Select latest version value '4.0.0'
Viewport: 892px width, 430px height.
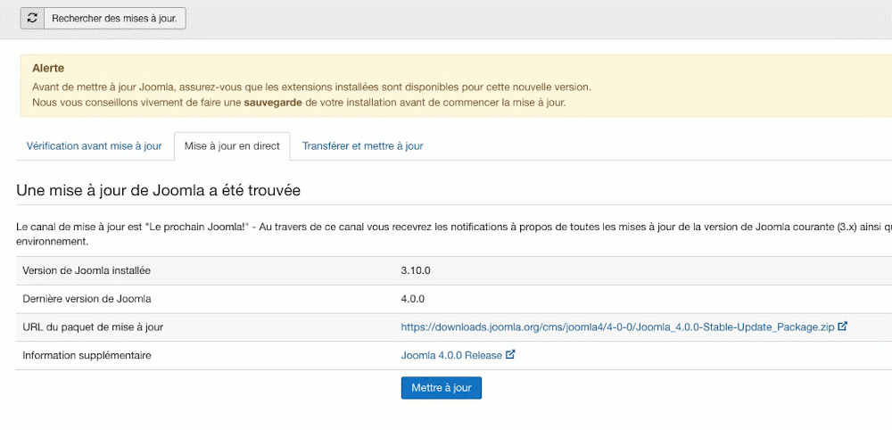point(413,299)
